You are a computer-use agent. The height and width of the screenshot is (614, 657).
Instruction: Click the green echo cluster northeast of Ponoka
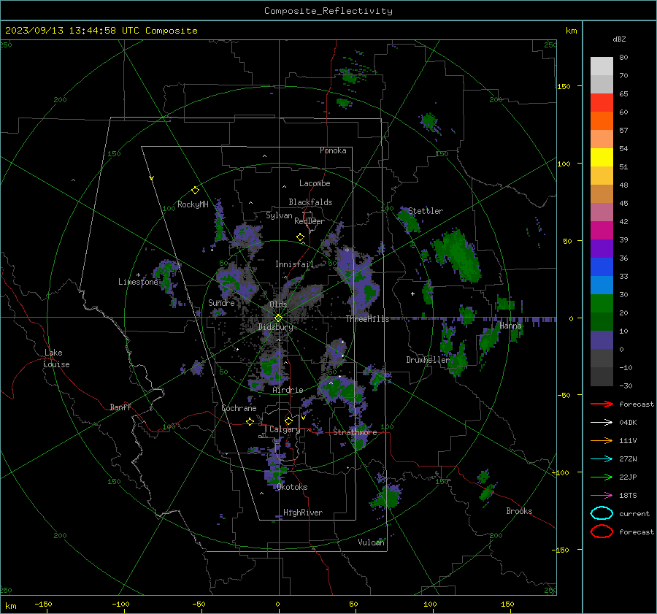[x=429, y=121]
